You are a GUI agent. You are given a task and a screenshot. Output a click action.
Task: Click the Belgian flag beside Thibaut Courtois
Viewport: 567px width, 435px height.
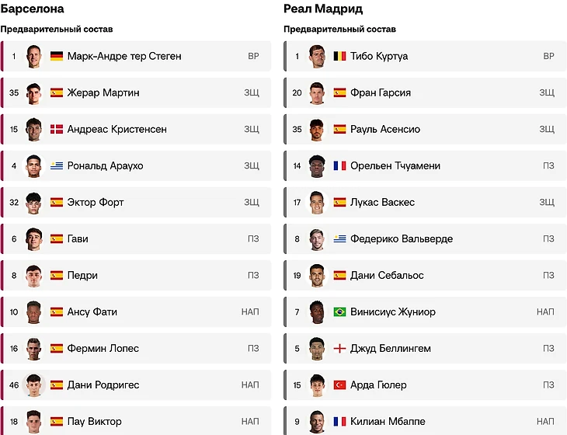tap(339, 56)
